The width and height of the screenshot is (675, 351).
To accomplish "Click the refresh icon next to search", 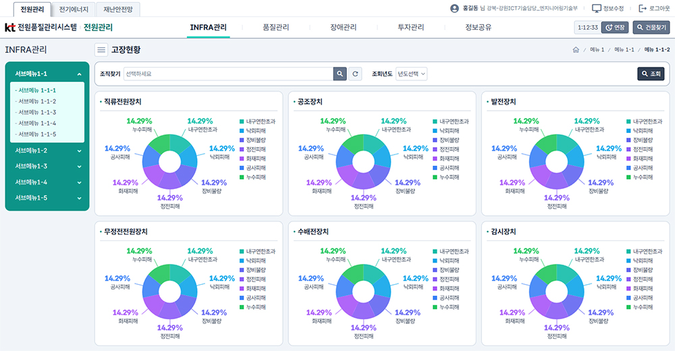I will click(355, 74).
